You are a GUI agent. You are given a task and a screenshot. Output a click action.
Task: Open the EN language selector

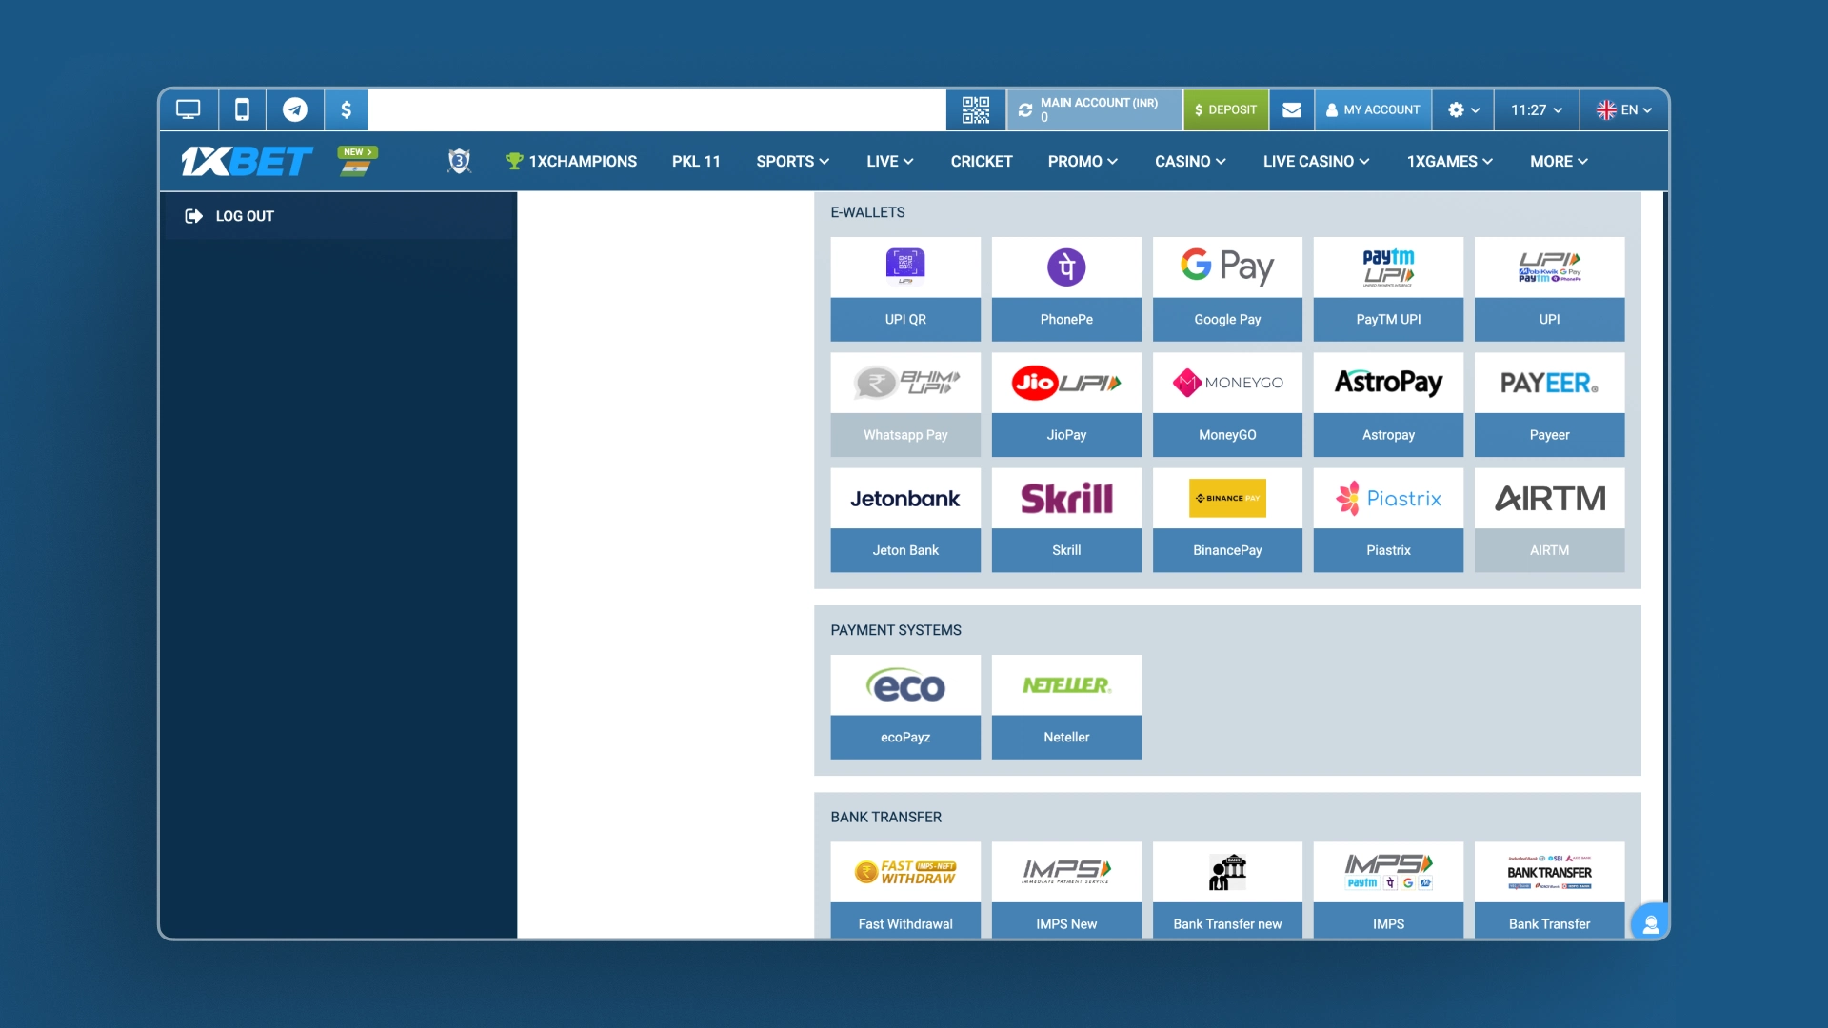[x=1624, y=110]
